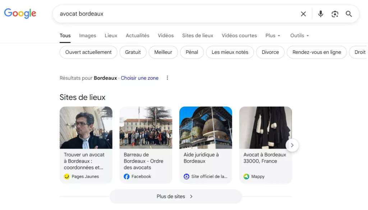This screenshot has width=368, height=210.
Task: Start voice search with the microphone icon
Action: (x=321, y=14)
